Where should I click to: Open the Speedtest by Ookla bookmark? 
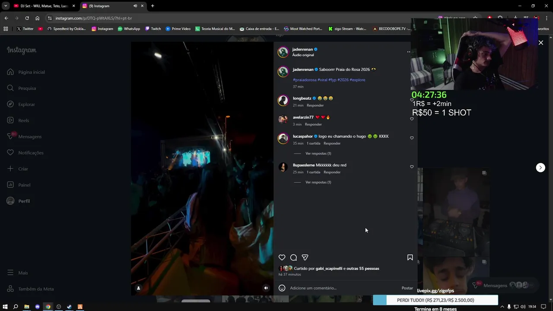pyautogui.click(x=67, y=29)
